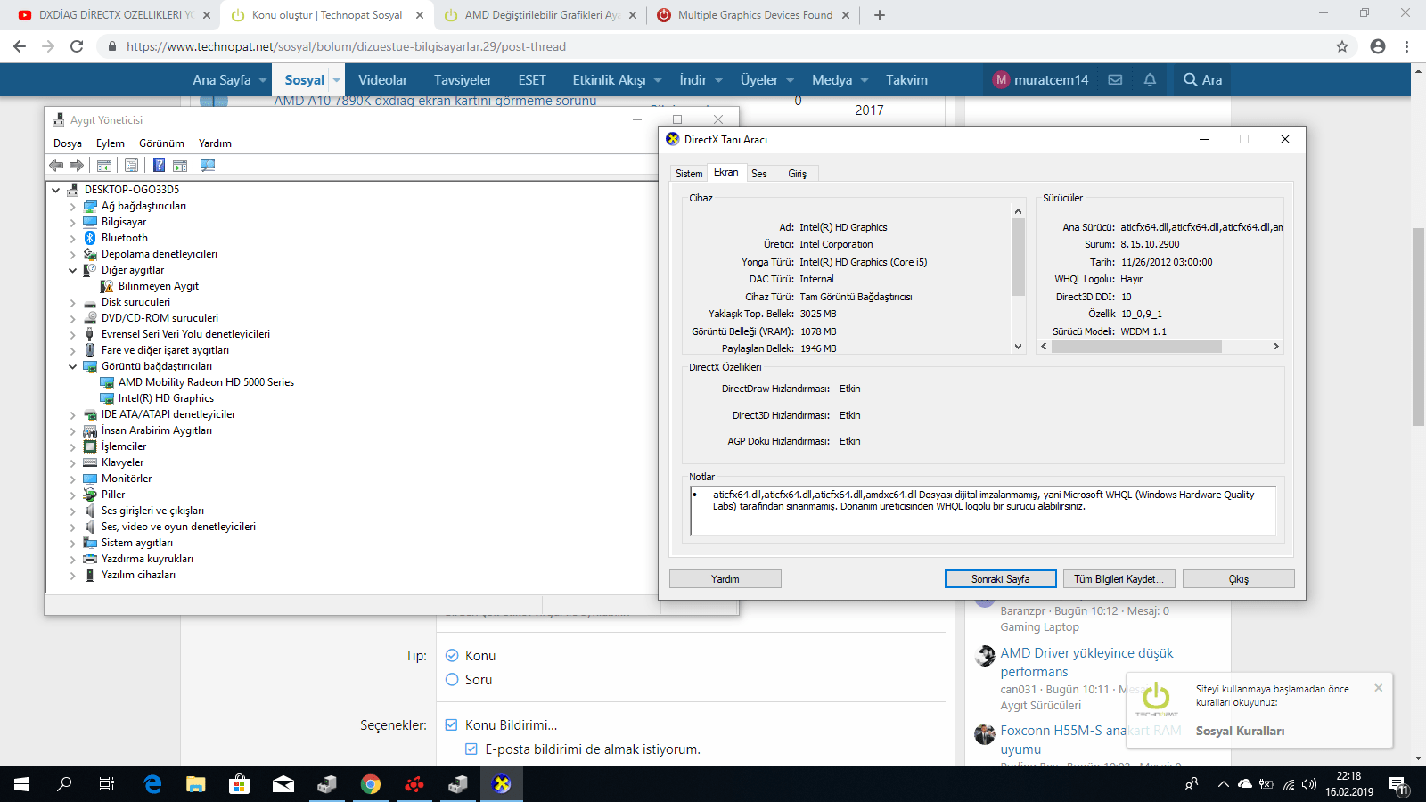Viewport: 1426px width, 802px height.
Task: Open the Technopat notifications bell icon
Action: pyautogui.click(x=1150, y=79)
